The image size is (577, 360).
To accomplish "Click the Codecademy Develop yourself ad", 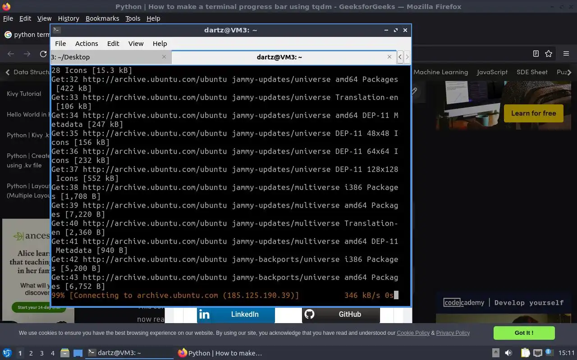I will tap(504, 302).
